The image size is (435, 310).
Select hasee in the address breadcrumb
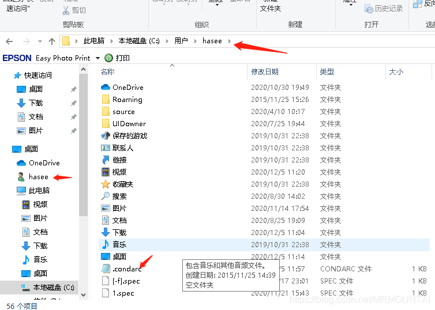coord(212,41)
